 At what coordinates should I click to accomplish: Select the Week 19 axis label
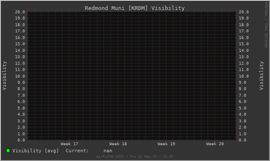click(x=166, y=144)
